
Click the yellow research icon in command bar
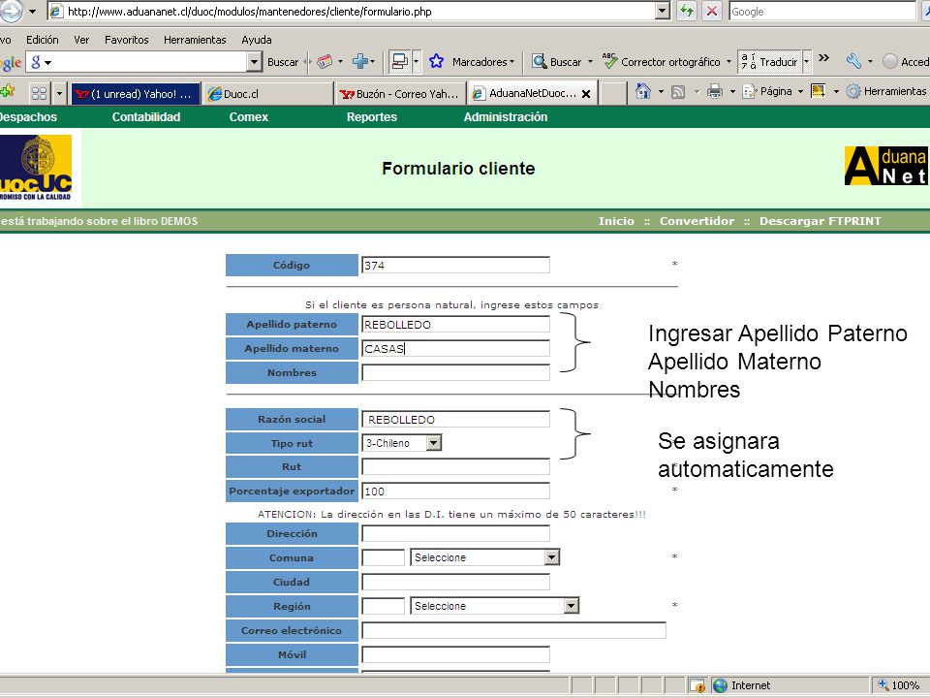click(x=819, y=91)
